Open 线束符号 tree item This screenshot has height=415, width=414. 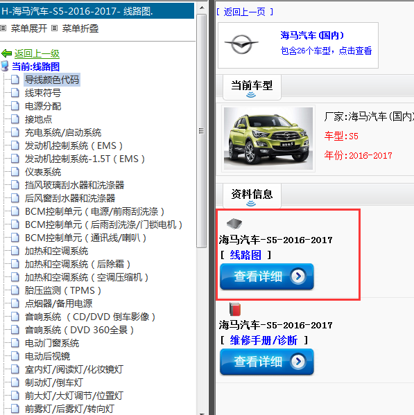[x=43, y=93]
